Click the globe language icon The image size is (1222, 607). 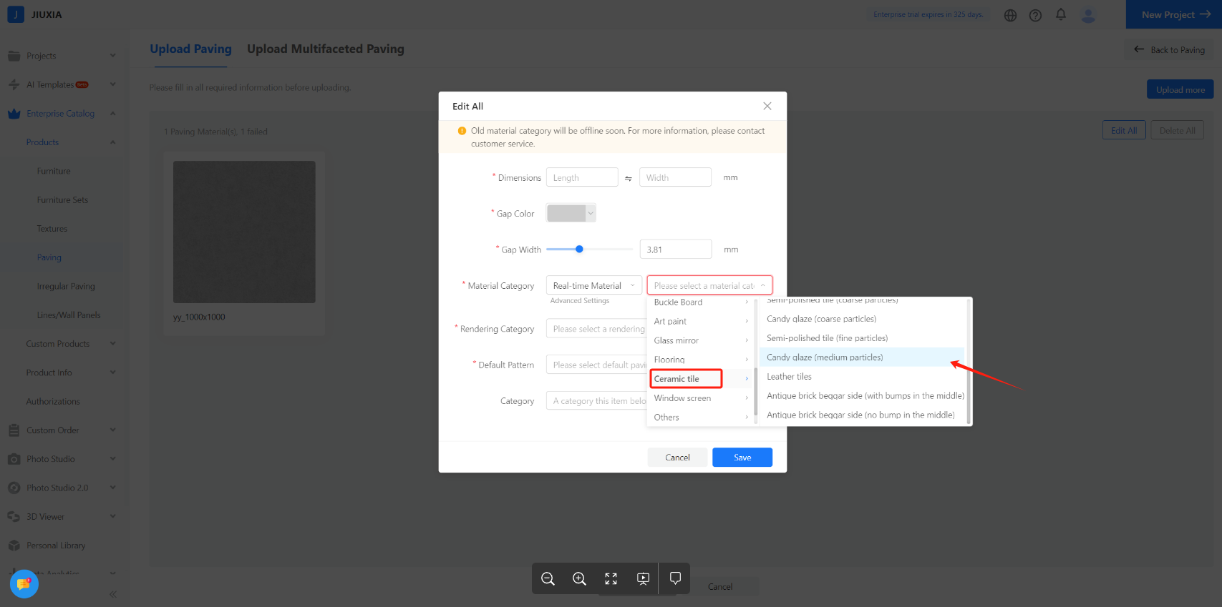pyautogui.click(x=1010, y=15)
